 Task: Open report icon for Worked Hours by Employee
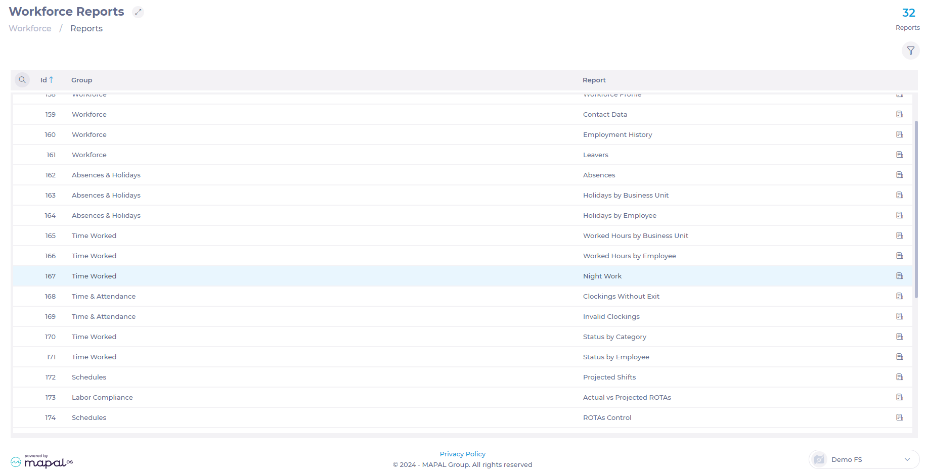[899, 256]
